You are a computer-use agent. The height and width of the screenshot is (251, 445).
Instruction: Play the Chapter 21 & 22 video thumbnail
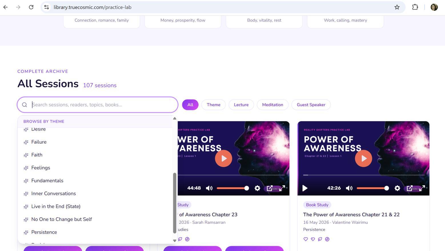[363, 158]
